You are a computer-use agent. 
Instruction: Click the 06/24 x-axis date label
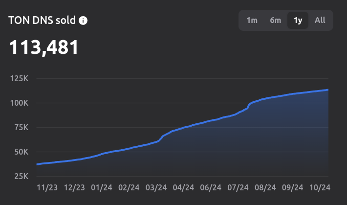coord(211,188)
